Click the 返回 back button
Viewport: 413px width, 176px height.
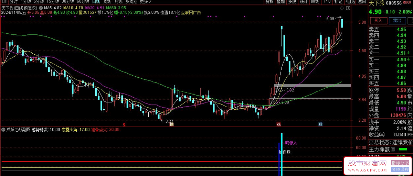[x=361, y=2]
